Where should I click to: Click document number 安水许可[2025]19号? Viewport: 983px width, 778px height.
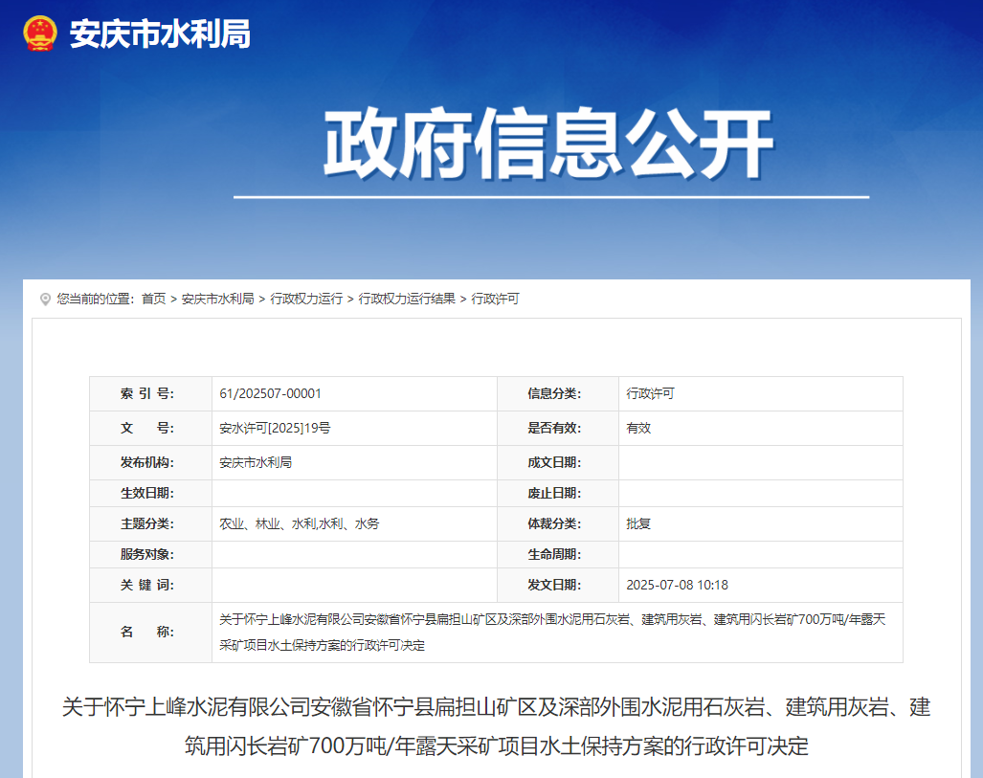(x=275, y=429)
